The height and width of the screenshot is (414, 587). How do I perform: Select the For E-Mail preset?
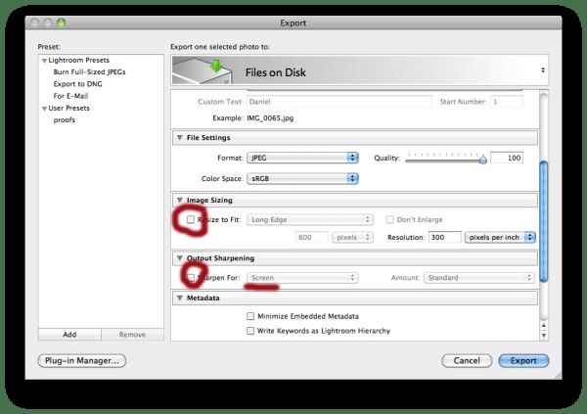[x=70, y=96]
